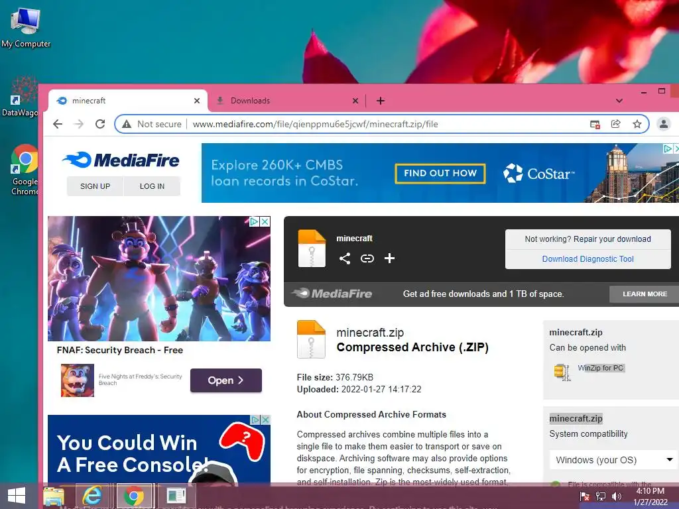Close the minecraft tab
The width and height of the screenshot is (679, 509).
(197, 101)
